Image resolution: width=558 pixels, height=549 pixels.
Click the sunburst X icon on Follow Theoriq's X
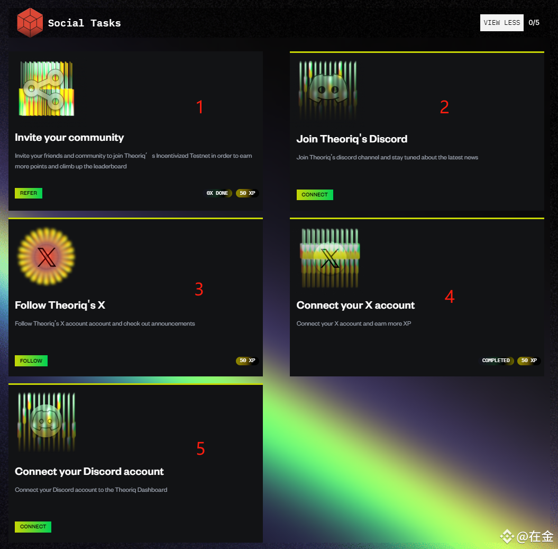click(47, 257)
